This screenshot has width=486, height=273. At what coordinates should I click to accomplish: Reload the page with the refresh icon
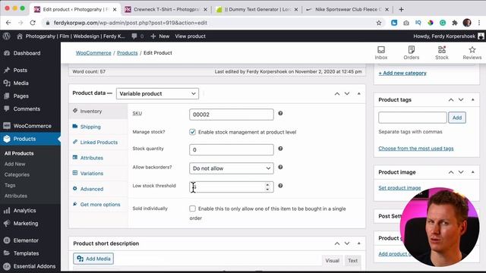pyautogui.click(x=33, y=23)
